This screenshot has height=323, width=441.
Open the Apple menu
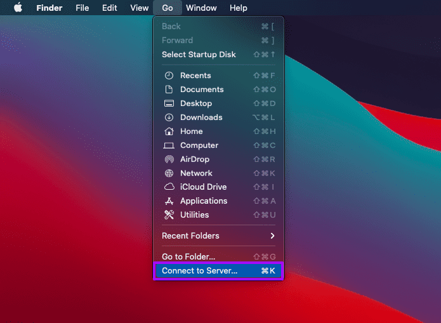[18, 8]
